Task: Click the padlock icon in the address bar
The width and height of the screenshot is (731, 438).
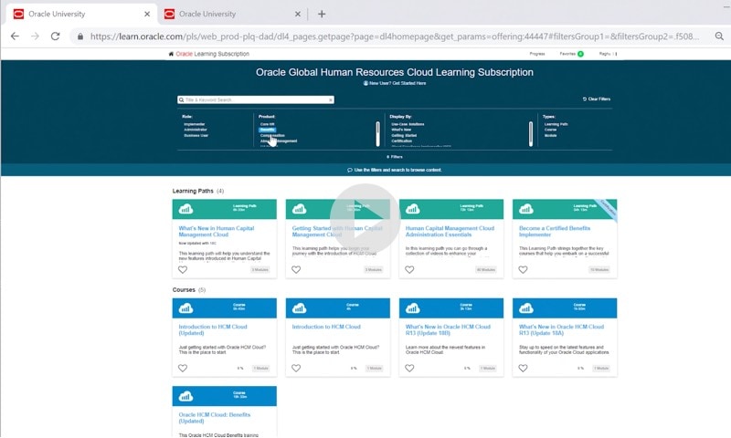Action: tap(80, 36)
